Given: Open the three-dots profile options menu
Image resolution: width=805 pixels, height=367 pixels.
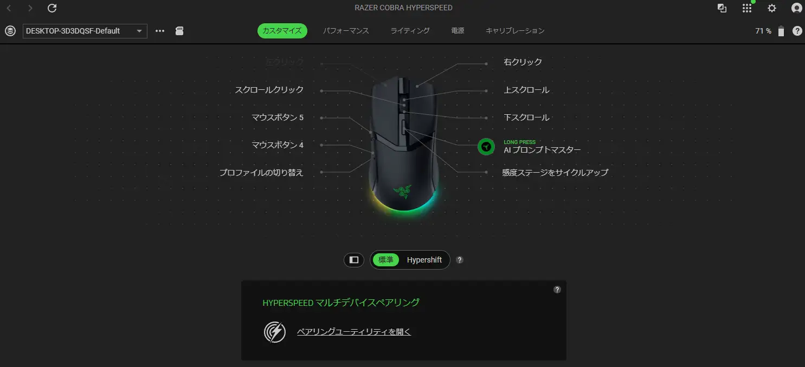Looking at the screenshot, I should tap(160, 31).
